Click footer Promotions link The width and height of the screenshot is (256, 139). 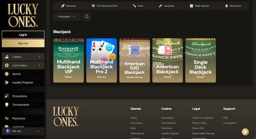click(167, 118)
